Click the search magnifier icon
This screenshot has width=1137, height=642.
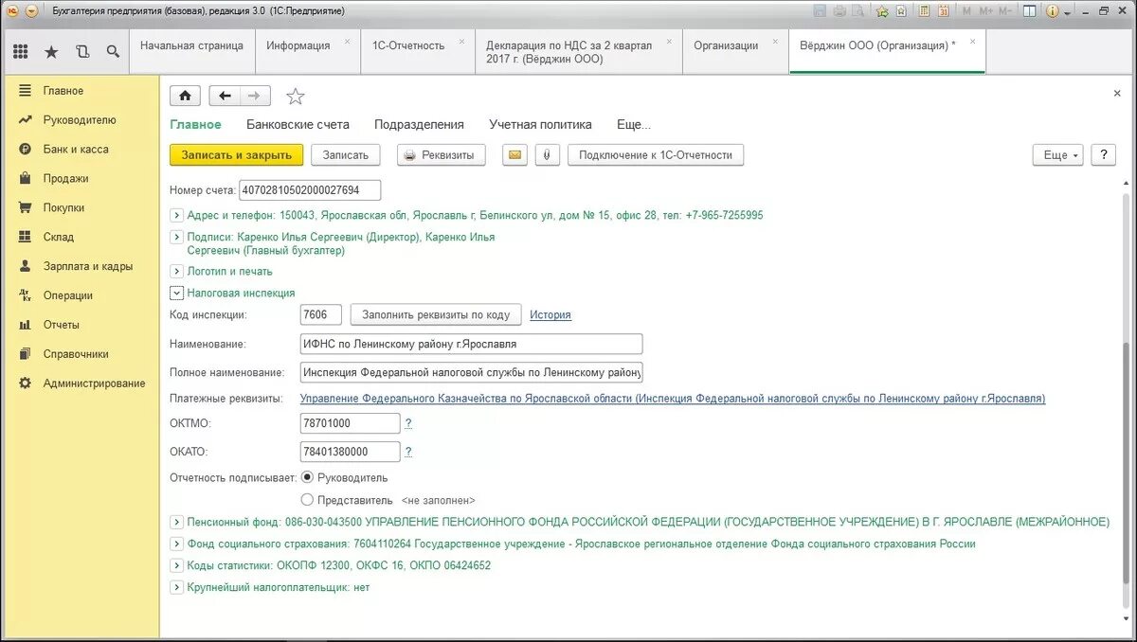(113, 52)
